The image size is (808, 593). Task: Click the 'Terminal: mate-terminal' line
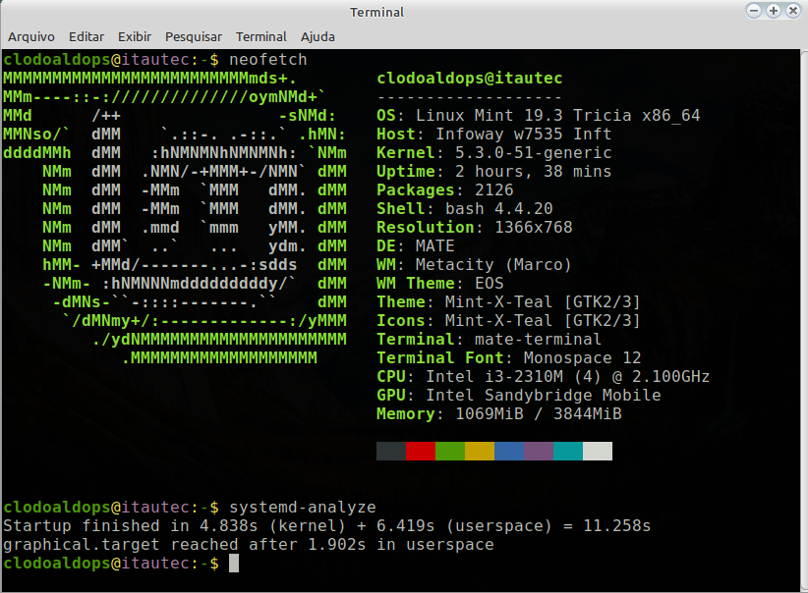tap(489, 340)
